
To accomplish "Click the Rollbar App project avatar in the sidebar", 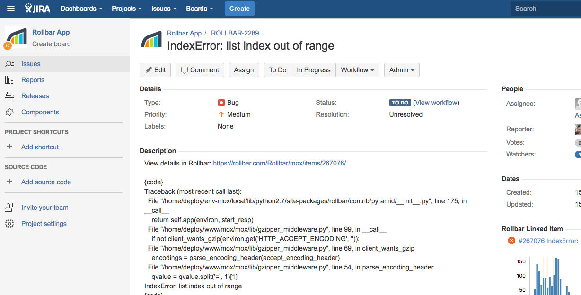I will [x=16, y=37].
